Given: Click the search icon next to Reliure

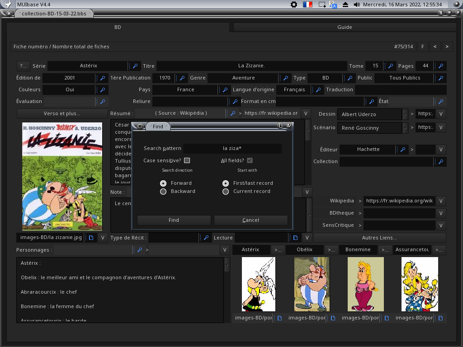Looking at the screenshot, I should [235, 102].
